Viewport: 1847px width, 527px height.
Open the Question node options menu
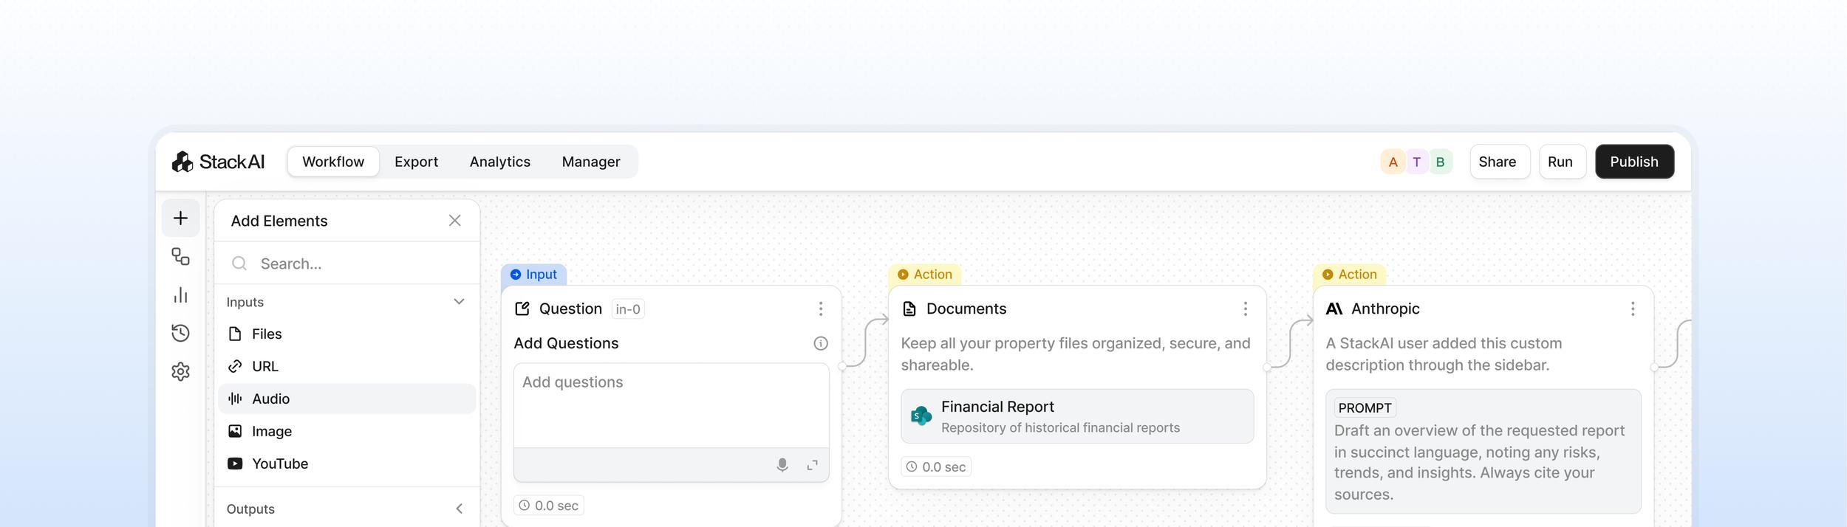point(820,309)
